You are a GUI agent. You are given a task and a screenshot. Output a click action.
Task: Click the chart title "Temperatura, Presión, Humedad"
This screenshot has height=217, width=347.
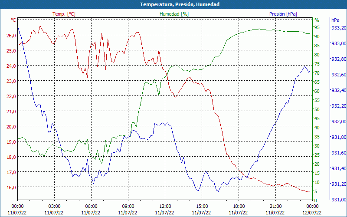click(x=180, y=4)
